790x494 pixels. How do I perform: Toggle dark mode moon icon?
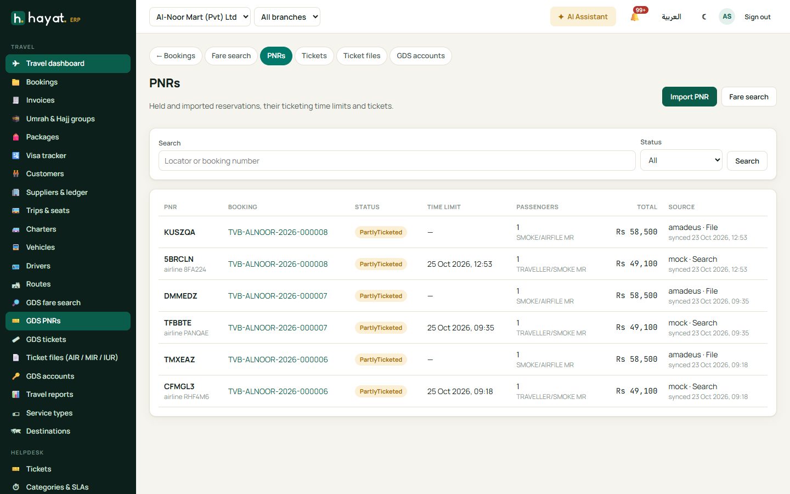tap(704, 17)
